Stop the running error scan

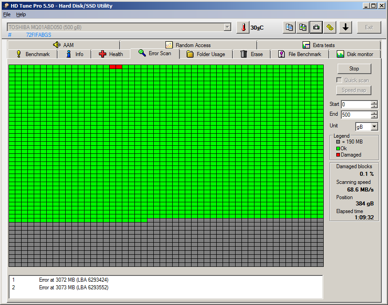354,69
